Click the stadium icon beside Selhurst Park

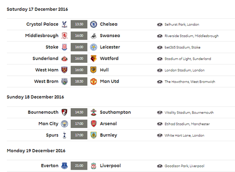[160, 24]
